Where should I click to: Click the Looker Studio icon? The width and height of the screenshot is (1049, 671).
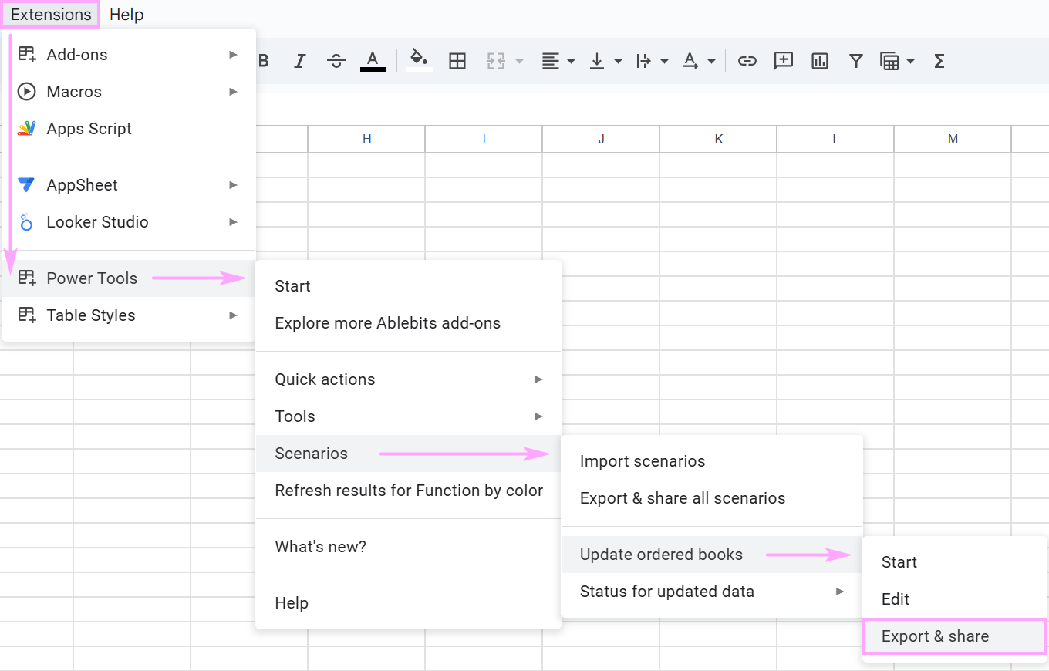point(27,223)
